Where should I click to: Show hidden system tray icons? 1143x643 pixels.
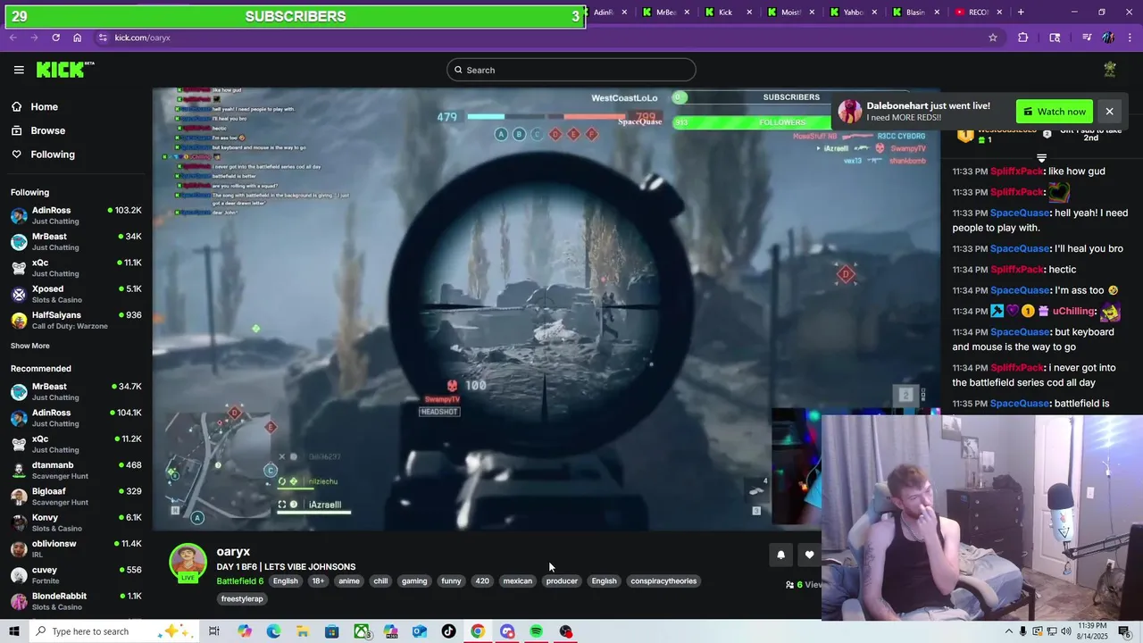[1009, 631]
